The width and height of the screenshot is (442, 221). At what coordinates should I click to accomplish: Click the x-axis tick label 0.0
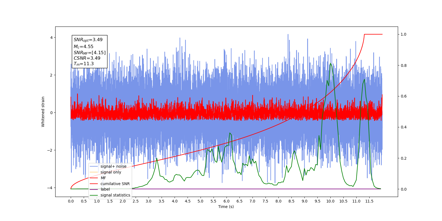(x=71, y=201)
